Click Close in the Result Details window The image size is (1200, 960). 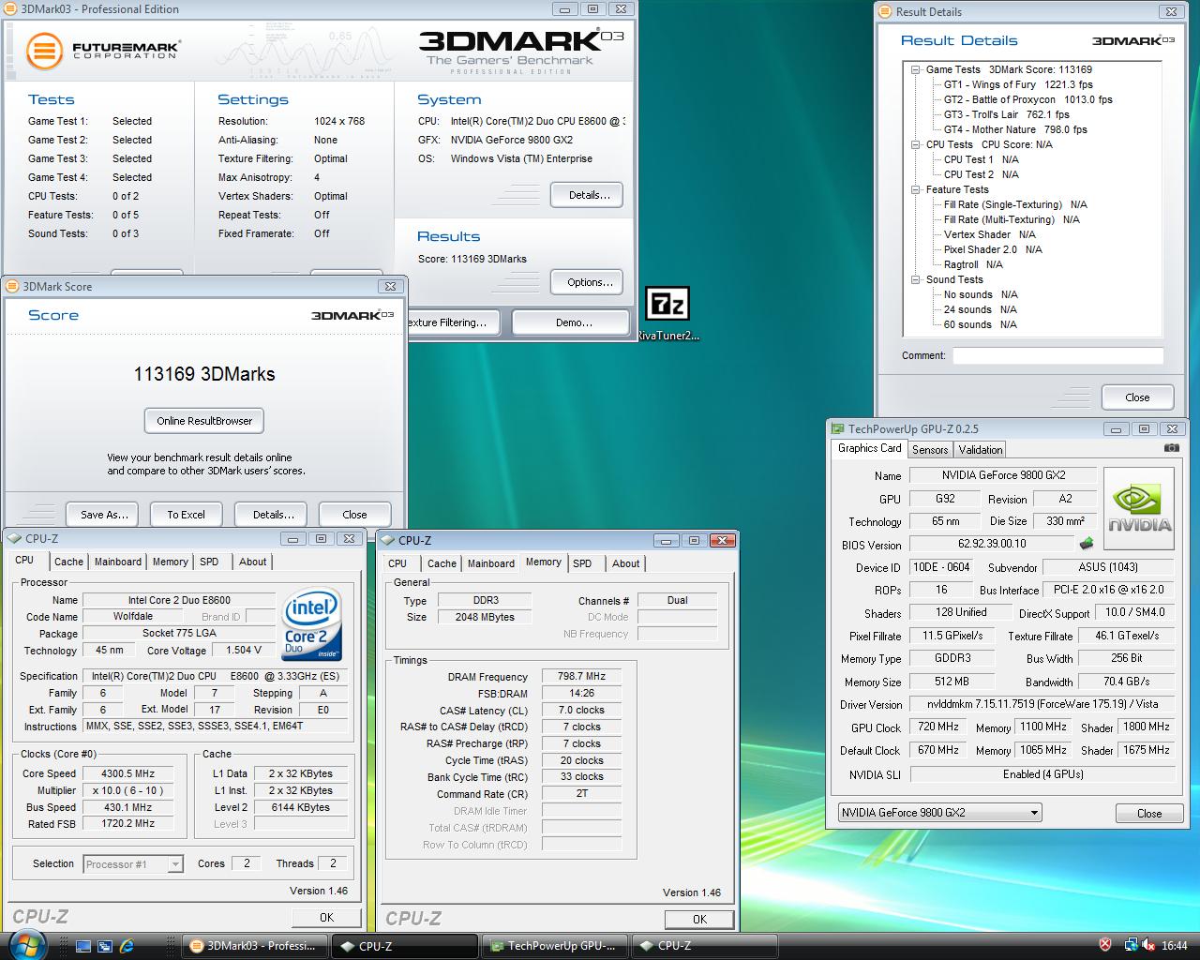click(1137, 397)
